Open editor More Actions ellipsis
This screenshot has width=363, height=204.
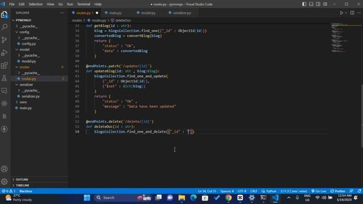[359, 13]
